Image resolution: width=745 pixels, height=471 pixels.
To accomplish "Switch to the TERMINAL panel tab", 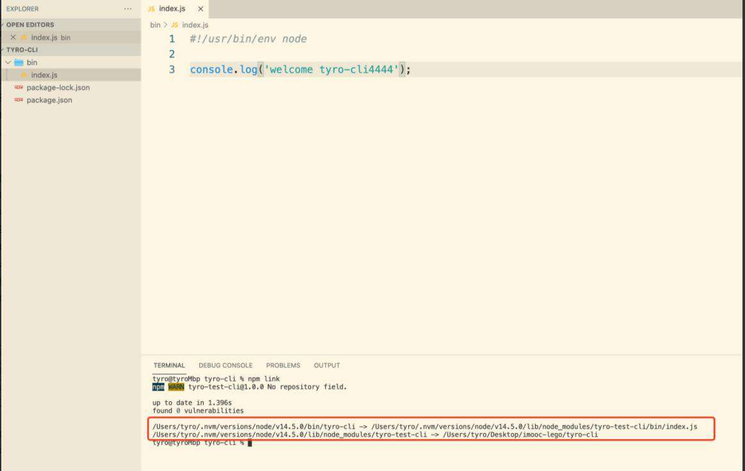I will pos(169,365).
